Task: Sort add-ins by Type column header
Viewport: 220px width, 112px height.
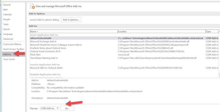Action: (x=212, y=31)
